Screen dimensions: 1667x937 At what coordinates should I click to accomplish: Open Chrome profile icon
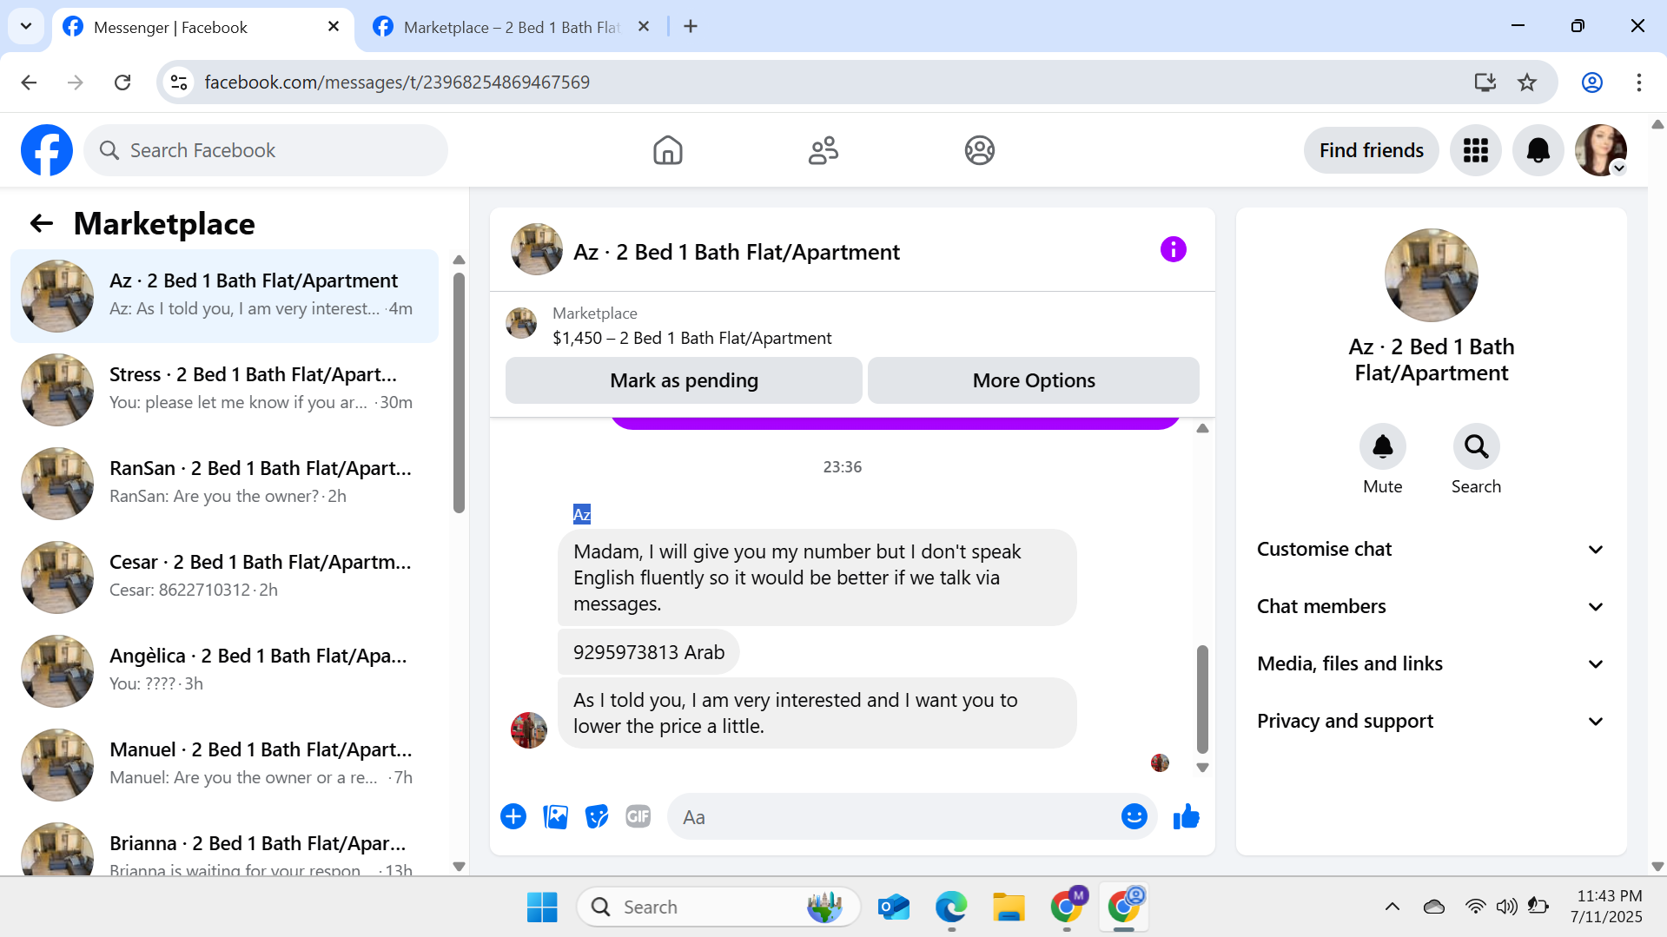click(1591, 82)
